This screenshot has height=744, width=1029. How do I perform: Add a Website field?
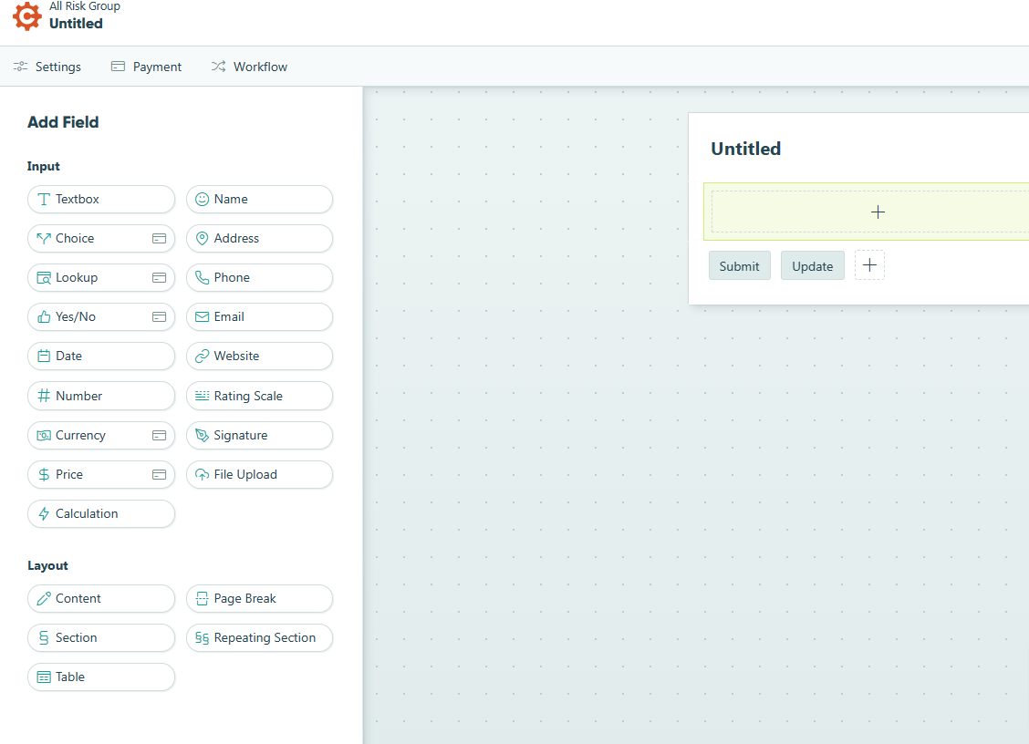coord(259,356)
